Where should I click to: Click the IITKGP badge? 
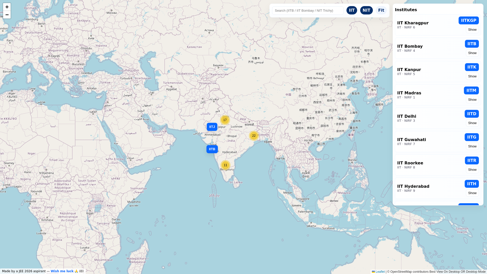(469, 21)
